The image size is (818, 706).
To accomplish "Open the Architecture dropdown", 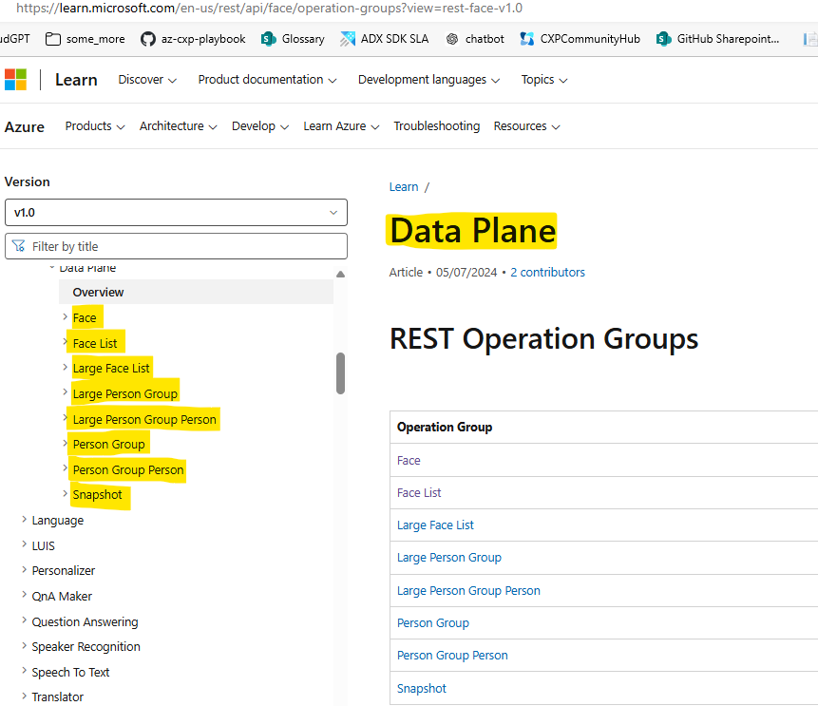I will (178, 126).
